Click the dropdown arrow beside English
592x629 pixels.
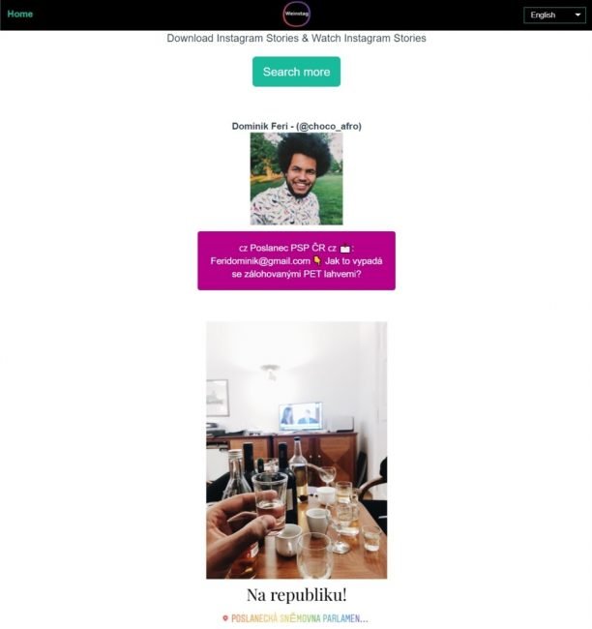coord(577,15)
